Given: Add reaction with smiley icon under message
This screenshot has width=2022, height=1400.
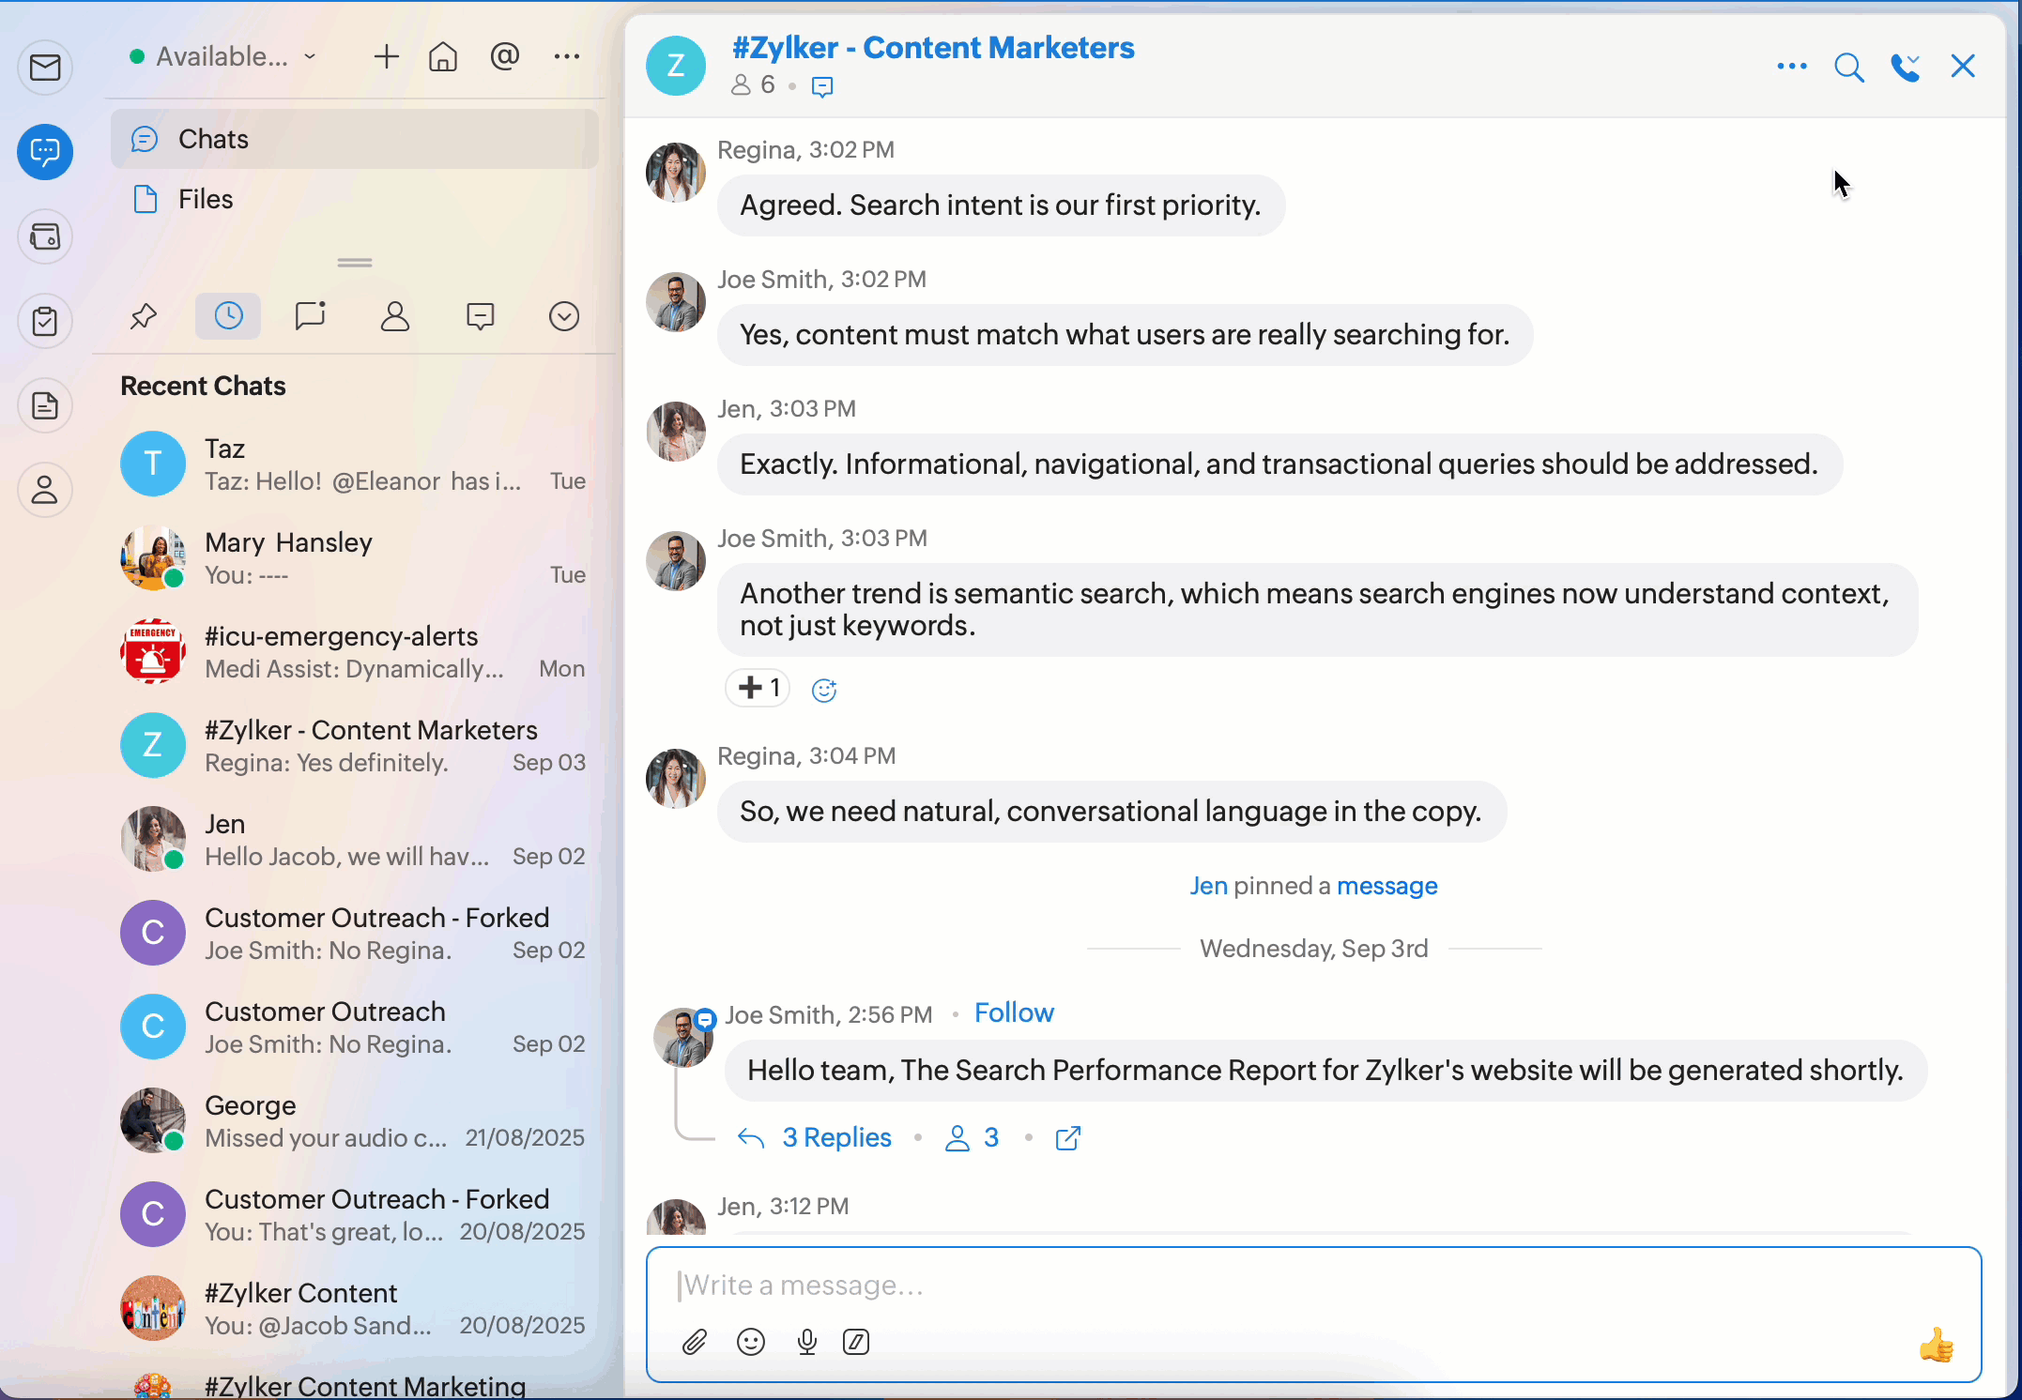Looking at the screenshot, I should pyautogui.click(x=823, y=690).
